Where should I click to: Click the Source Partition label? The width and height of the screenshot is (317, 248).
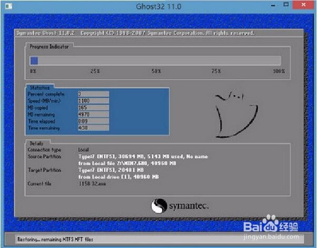pyautogui.click(x=44, y=156)
